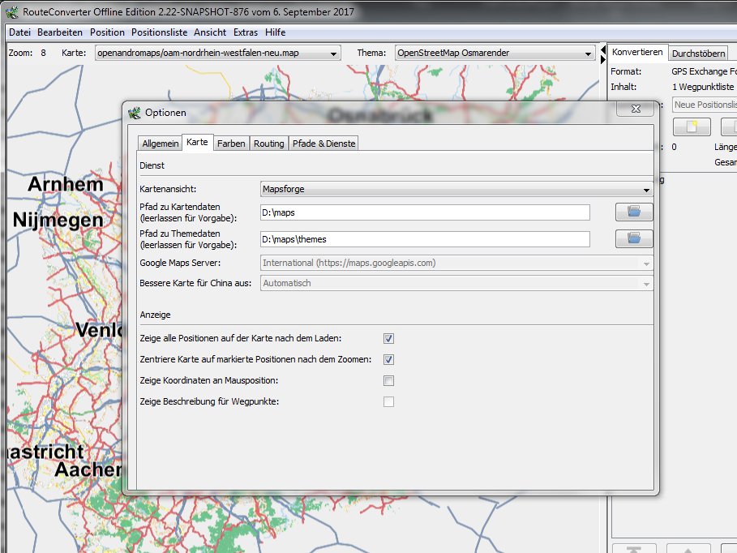The image size is (737, 553).
Task: Switch to Konvertieren tab
Action: [637, 52]
